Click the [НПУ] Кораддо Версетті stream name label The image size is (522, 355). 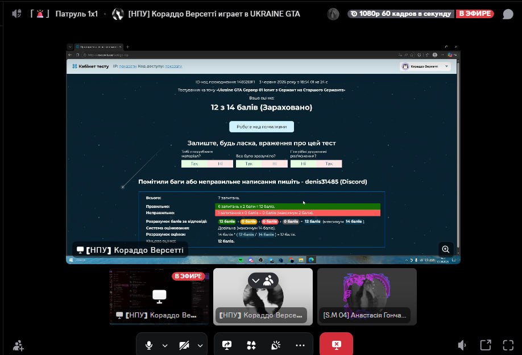click(130, 250)
